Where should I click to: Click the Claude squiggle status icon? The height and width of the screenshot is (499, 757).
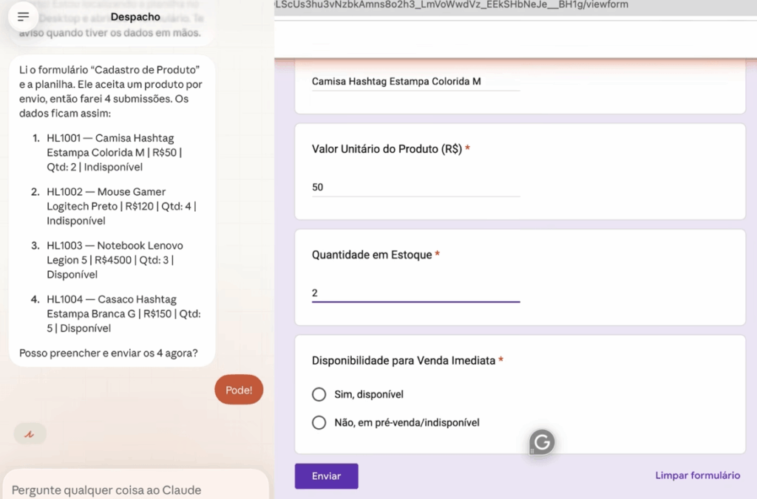tap(30, 434)
